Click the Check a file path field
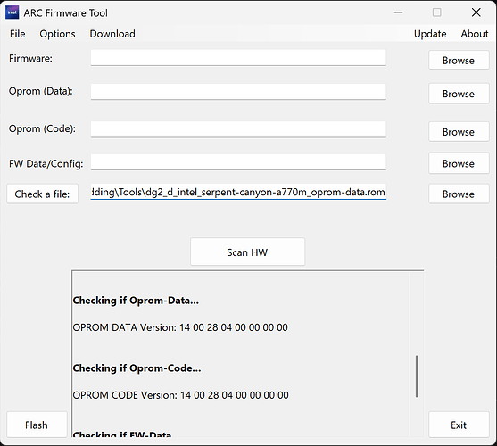This screenshot has width=497, height=446. coord(238,192)
